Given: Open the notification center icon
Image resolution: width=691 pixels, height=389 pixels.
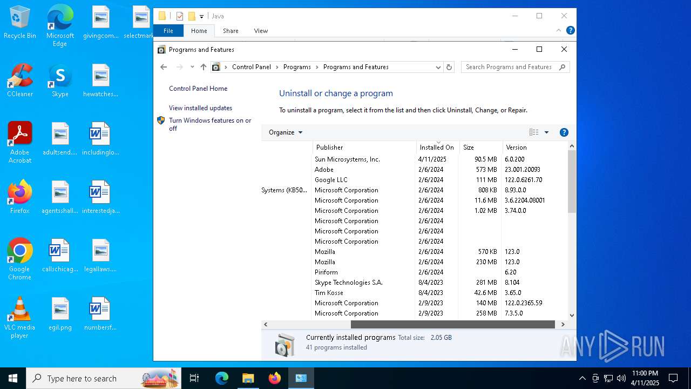Looking at the screenshot, I should (673, 378).
